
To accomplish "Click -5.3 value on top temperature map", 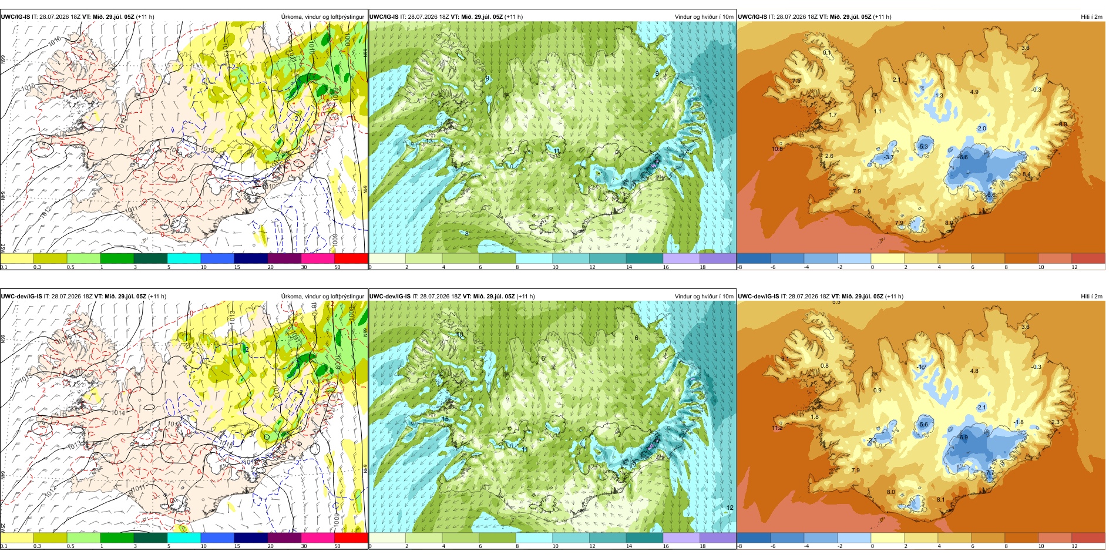I will pyautogui.click(x=923, y=147).
